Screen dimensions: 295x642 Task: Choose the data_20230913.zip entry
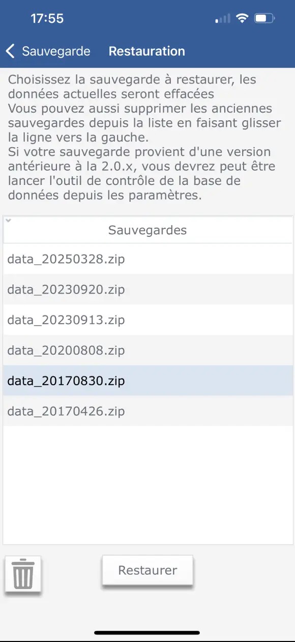[x=147, y=320]
